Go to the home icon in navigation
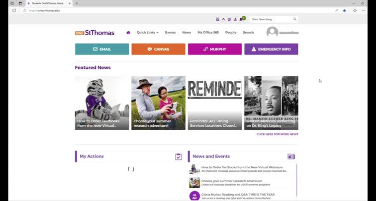376x201 pixels. [x=128, y=33]
